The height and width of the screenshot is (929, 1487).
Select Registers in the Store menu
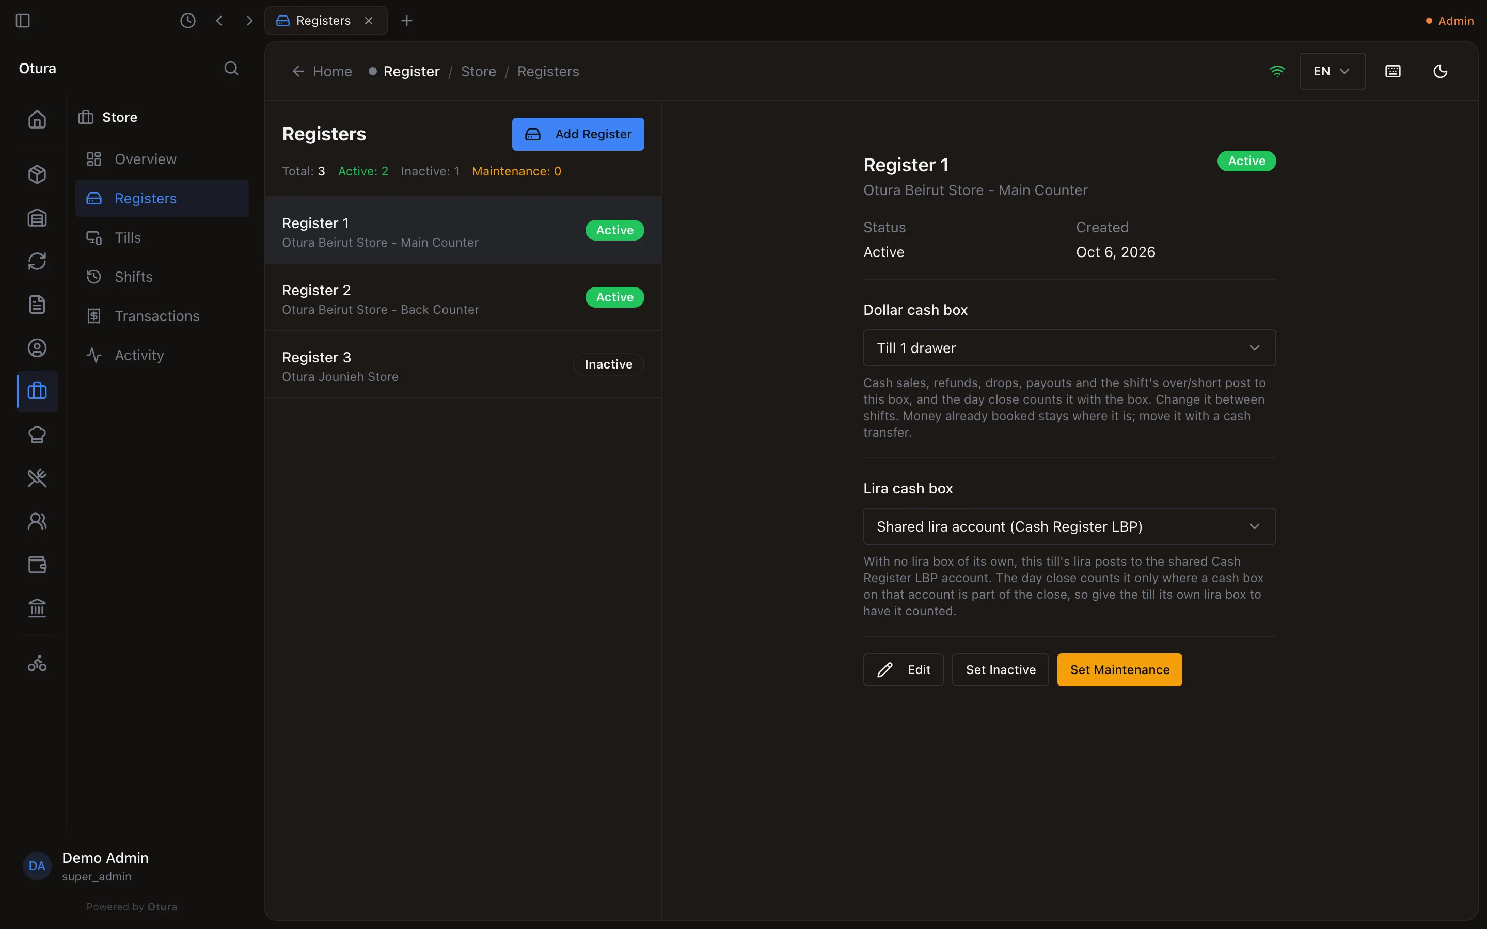pos(162,199)
